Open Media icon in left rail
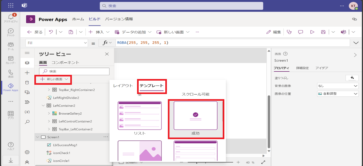363x166 pixels. click(27, 92)
